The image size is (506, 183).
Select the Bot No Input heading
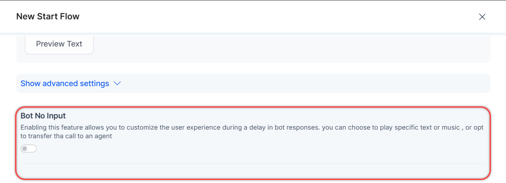[x=43, y=116]
